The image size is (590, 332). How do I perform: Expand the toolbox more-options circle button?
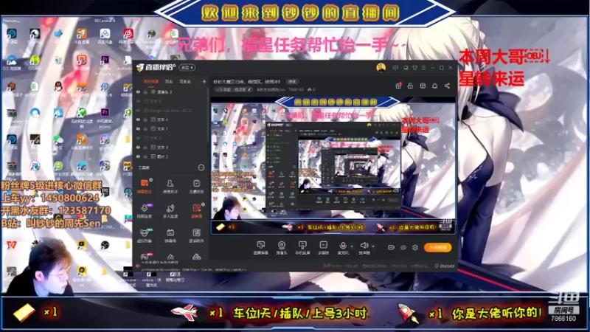[x=201, y=167]
